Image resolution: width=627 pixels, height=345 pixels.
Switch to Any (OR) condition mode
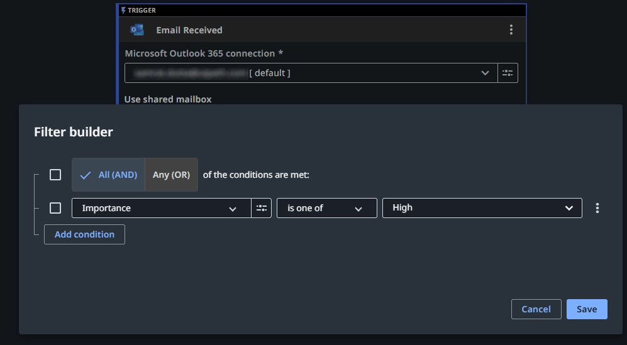pyautogui.click(x=171, y=175)
